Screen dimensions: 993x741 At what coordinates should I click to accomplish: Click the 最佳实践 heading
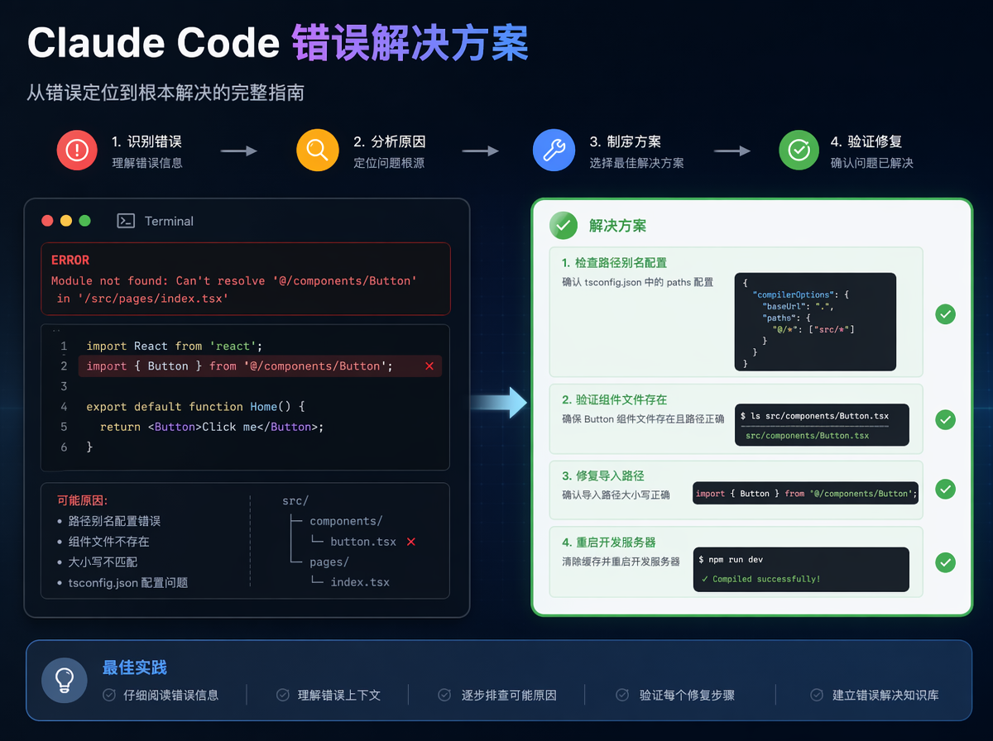(x=134, y=667)
